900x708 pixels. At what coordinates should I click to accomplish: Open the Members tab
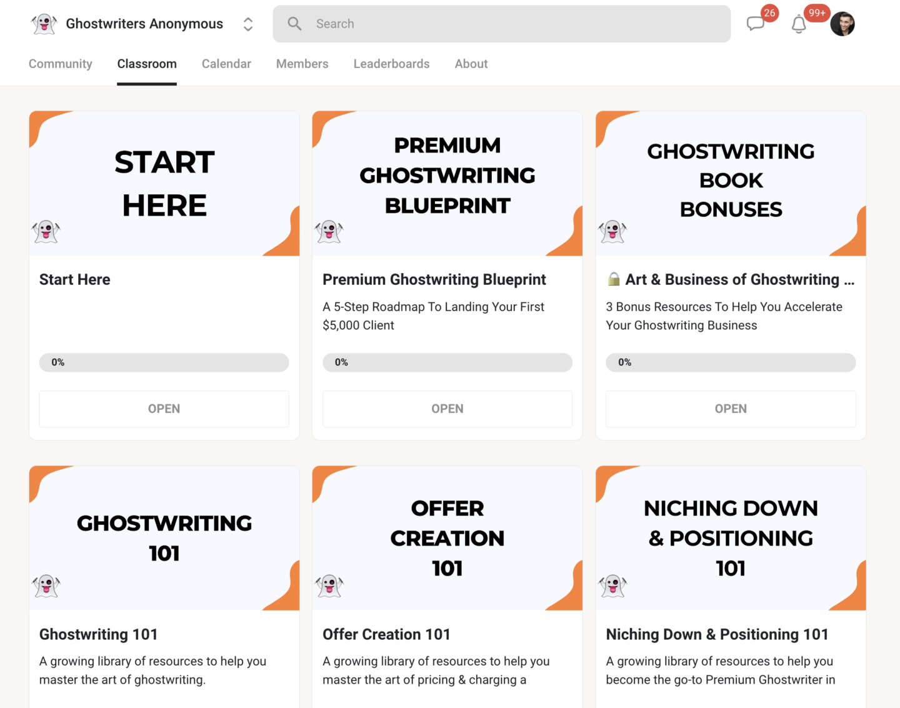click(302, 64)
